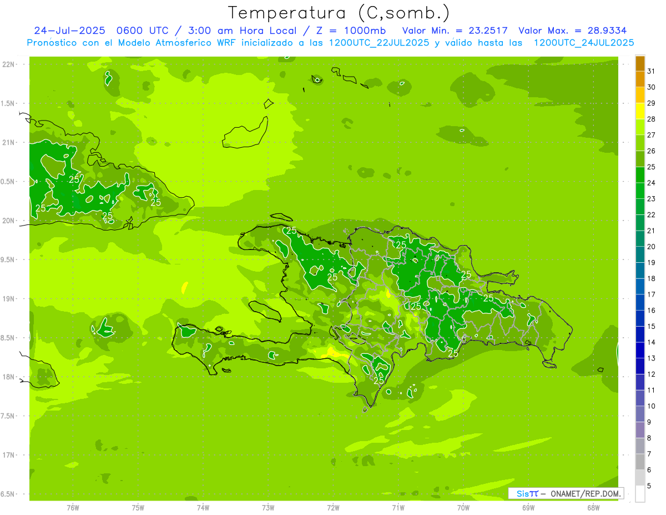Click color scale label "23"

[652, 199]
